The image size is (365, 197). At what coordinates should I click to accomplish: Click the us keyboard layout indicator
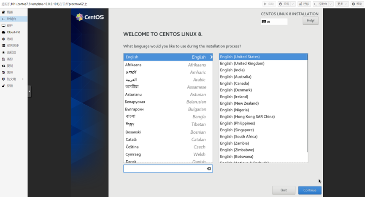coord(274,22)
